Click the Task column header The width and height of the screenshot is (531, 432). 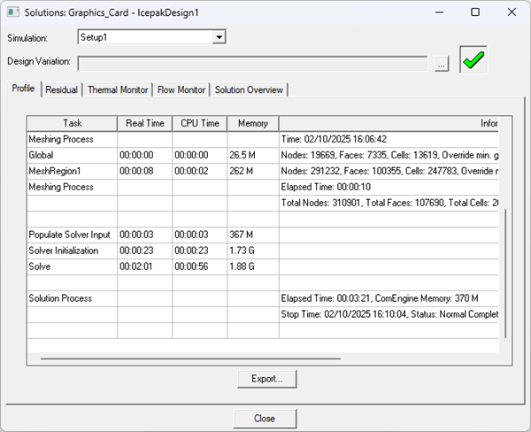pos(72,123)
